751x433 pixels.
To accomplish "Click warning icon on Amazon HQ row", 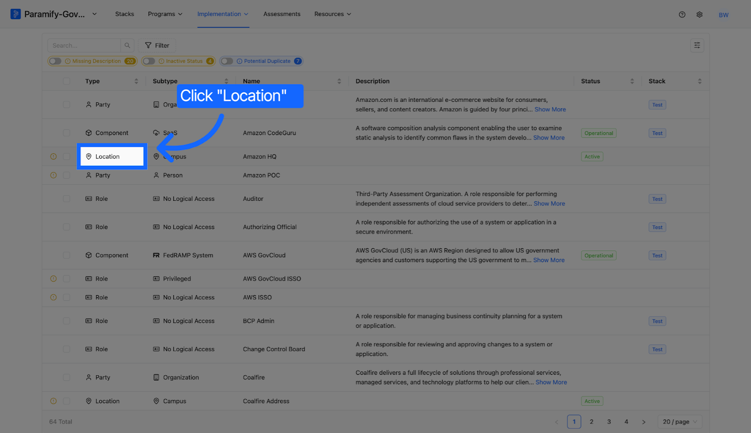I will pyautogui.click(x=54, y=157).
